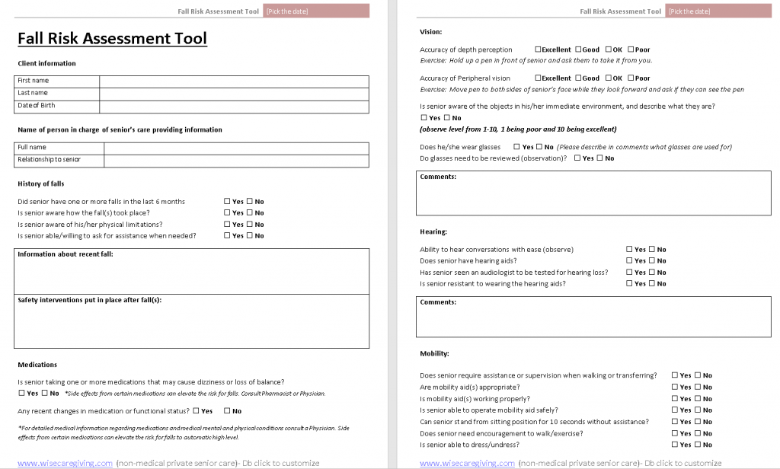Image resolution: width=780 pixels, height=469 pixels.
Task: Mark Excellent for accuracy of depth perception
Action: point(537,49)
